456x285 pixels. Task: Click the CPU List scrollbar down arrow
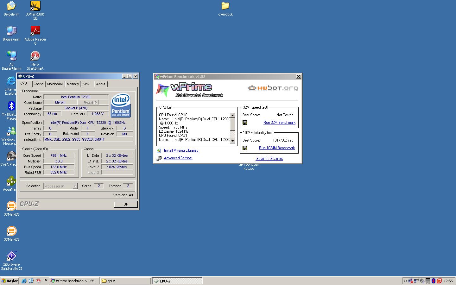coord(233,141)
